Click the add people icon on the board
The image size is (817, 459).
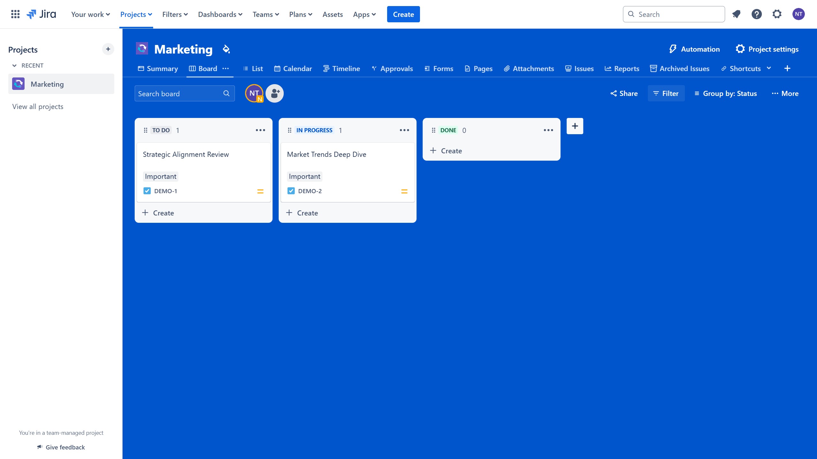[274, 93]
